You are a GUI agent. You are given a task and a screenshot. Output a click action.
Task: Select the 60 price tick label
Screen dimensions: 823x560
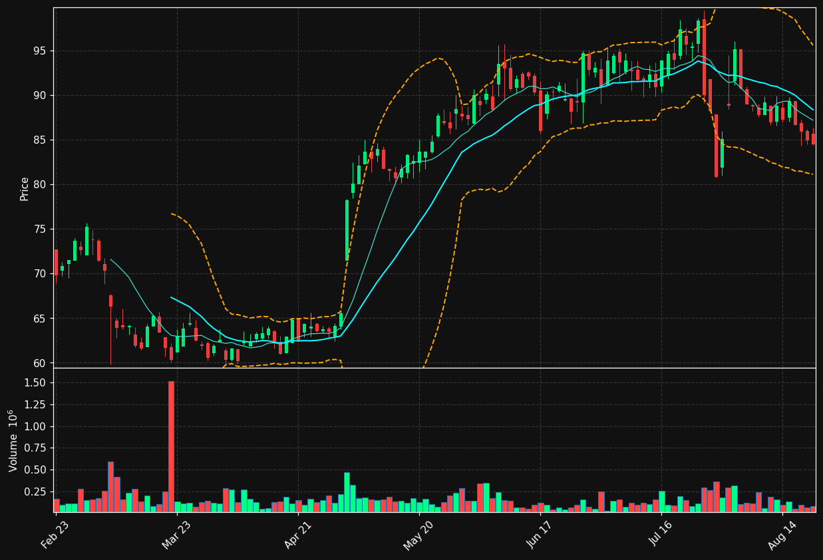point(41,362)
